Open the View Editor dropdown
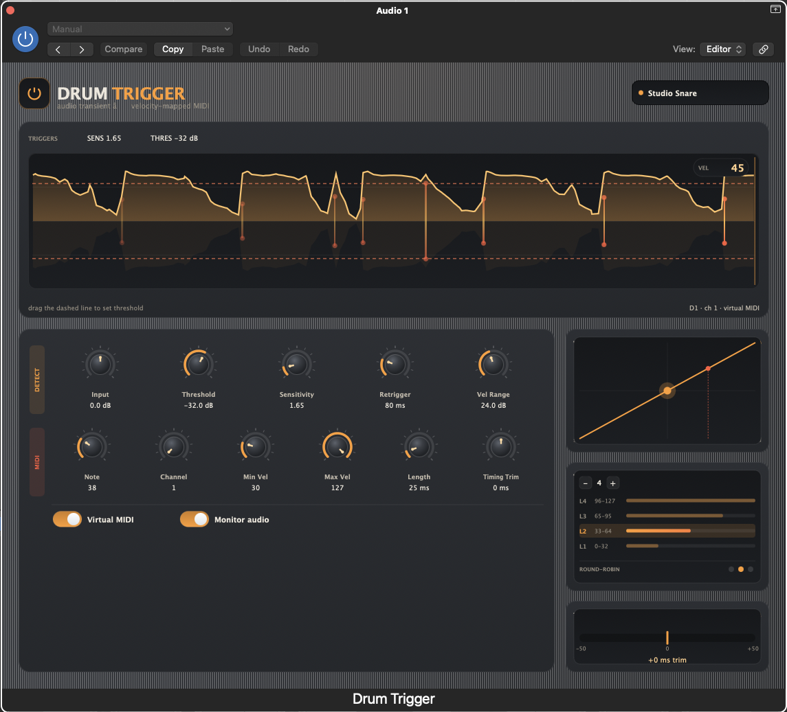 pos(723,49)
